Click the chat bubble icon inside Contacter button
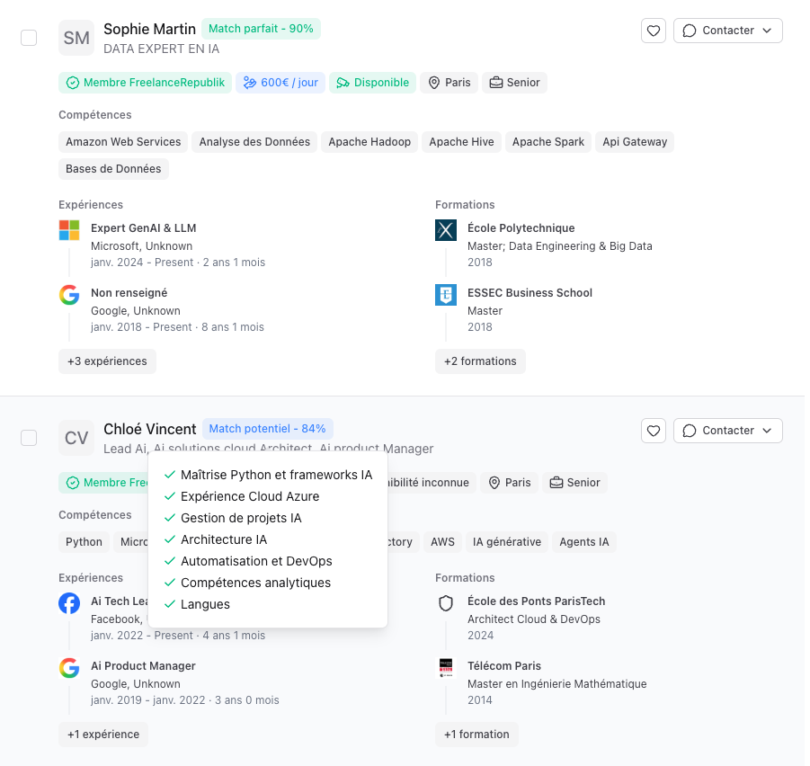Screen dimensions: 810x766 pos(689,30)
